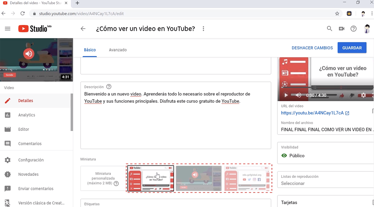Click the Etiquetas field

click(176, 203)
